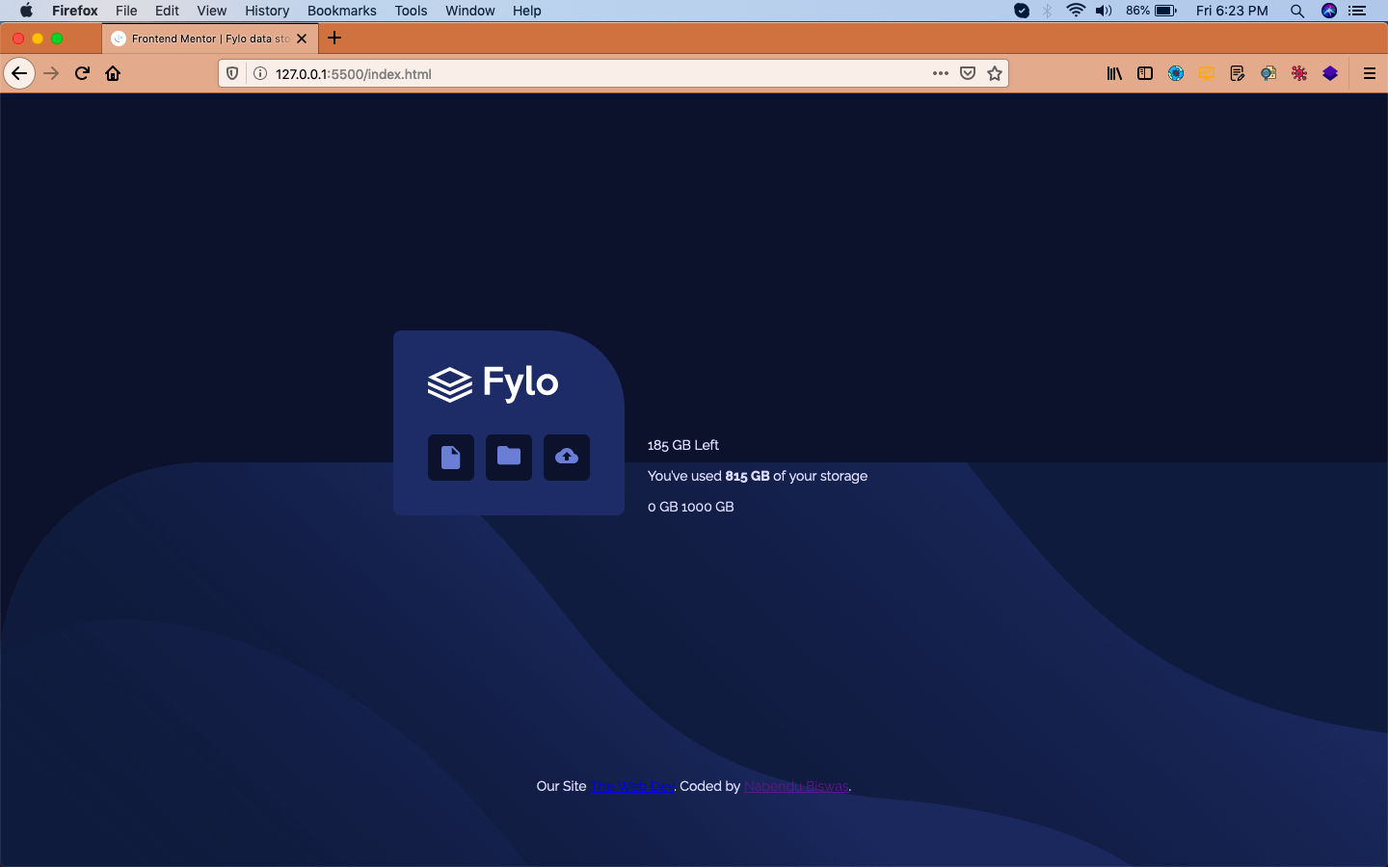Click the purple layered stack extension icon
The image size is (1388, 867).
[1330, 73]
